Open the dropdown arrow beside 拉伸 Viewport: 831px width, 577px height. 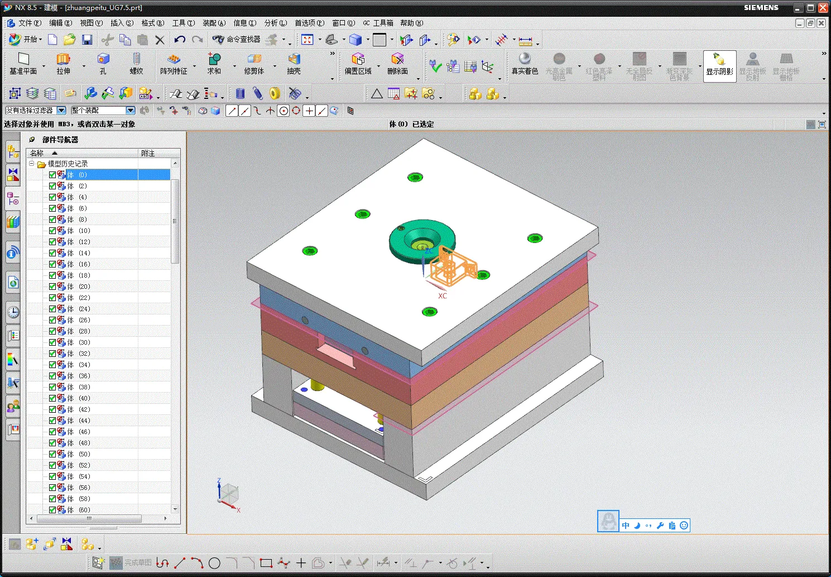pyautogui.click(x=84, y=66)
